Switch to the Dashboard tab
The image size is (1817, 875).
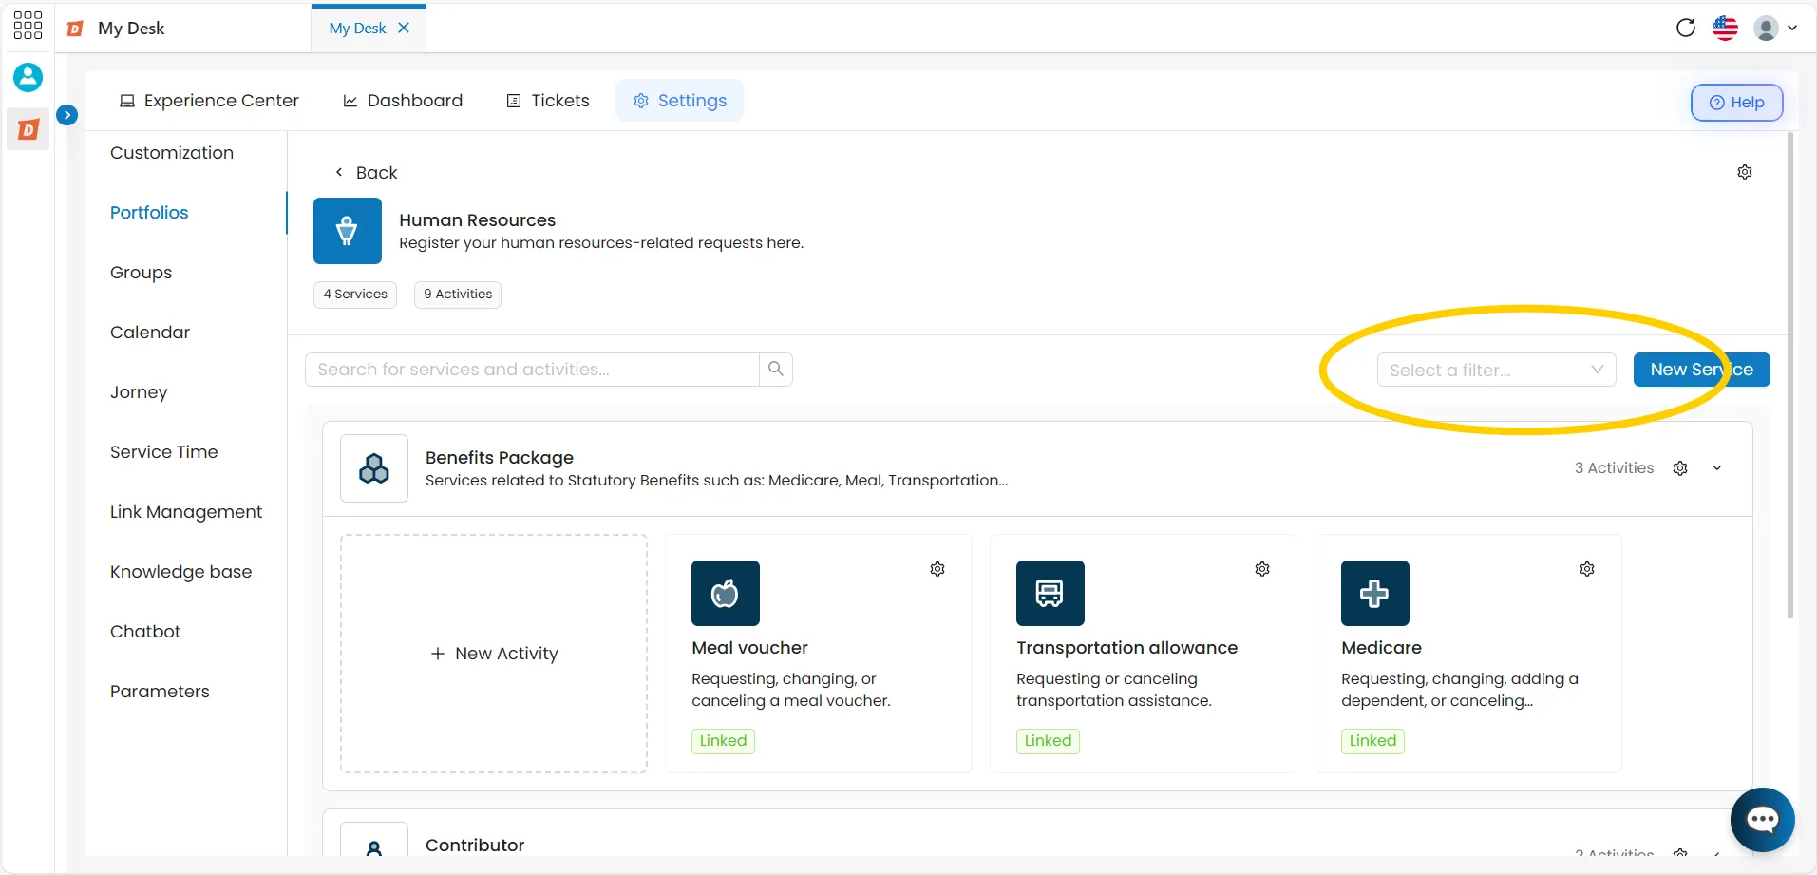pos(403,101)
